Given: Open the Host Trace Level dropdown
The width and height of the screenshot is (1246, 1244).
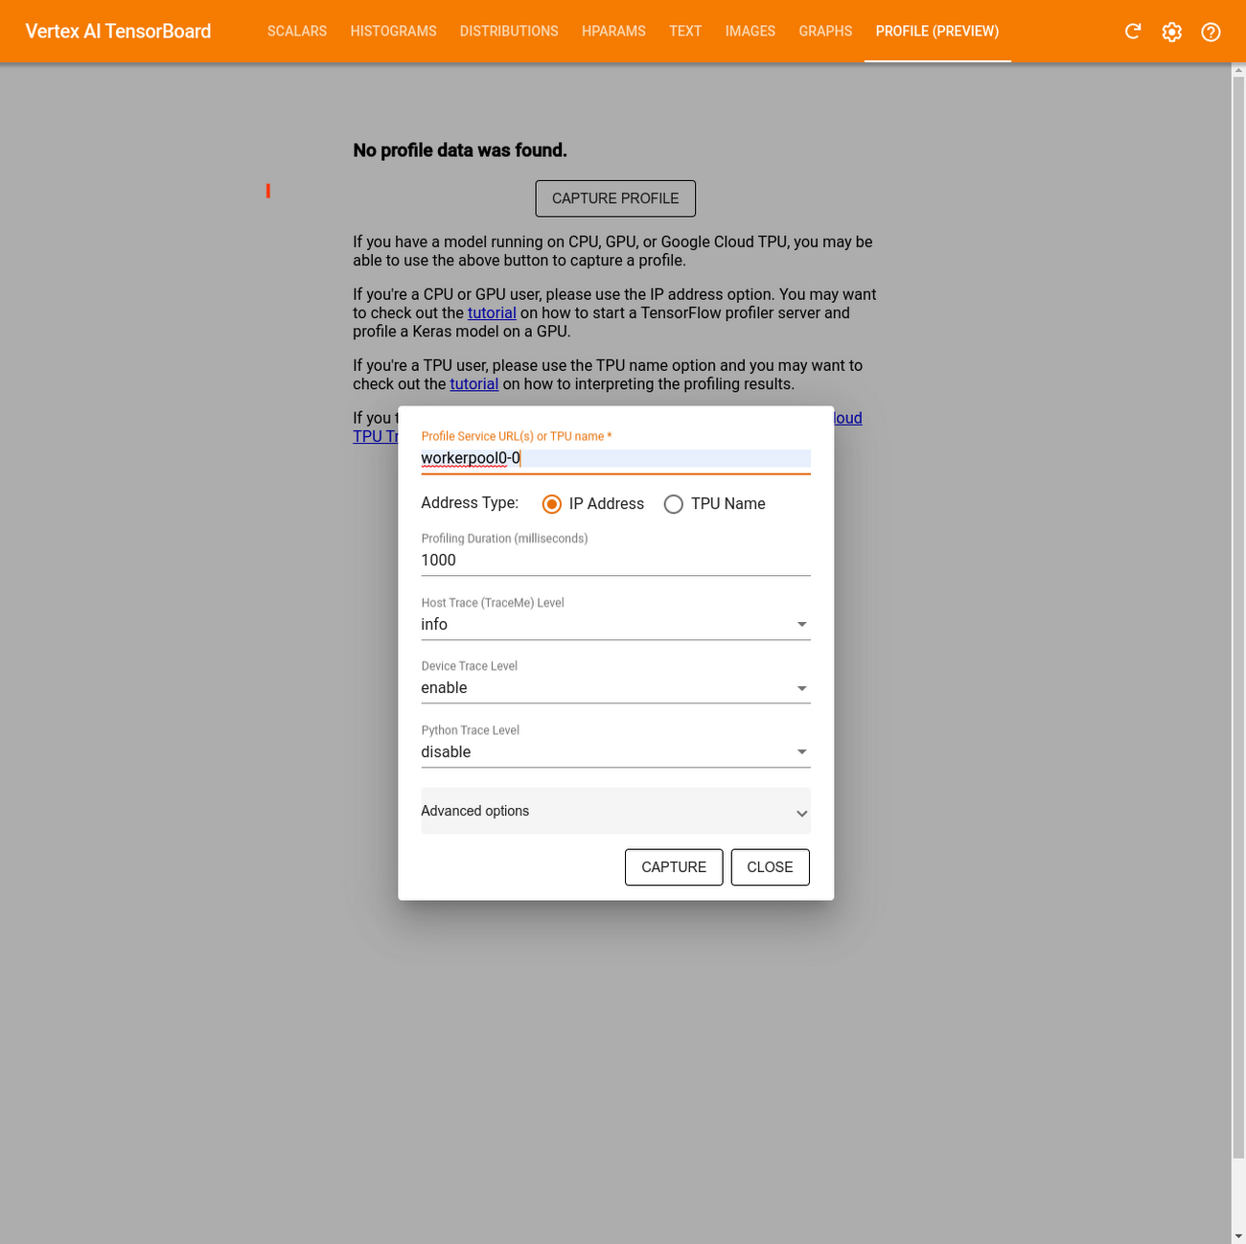Looking at the screenshot, I should click(615, 624).
